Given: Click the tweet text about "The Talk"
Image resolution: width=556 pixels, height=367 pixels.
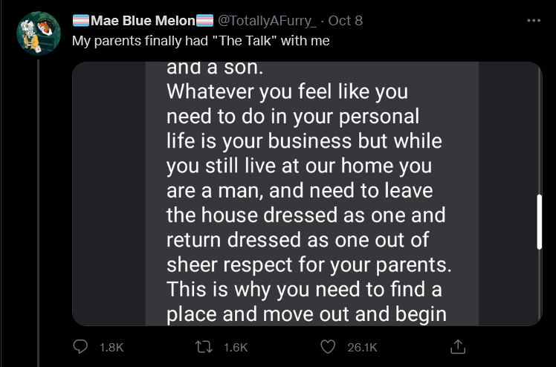Looking at the screenshot, I should pyautogui.click(x=201, y=41).
